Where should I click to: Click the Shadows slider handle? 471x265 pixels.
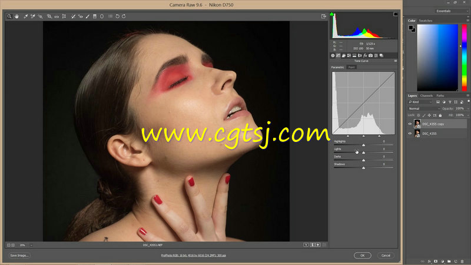(x=363, y=168)
